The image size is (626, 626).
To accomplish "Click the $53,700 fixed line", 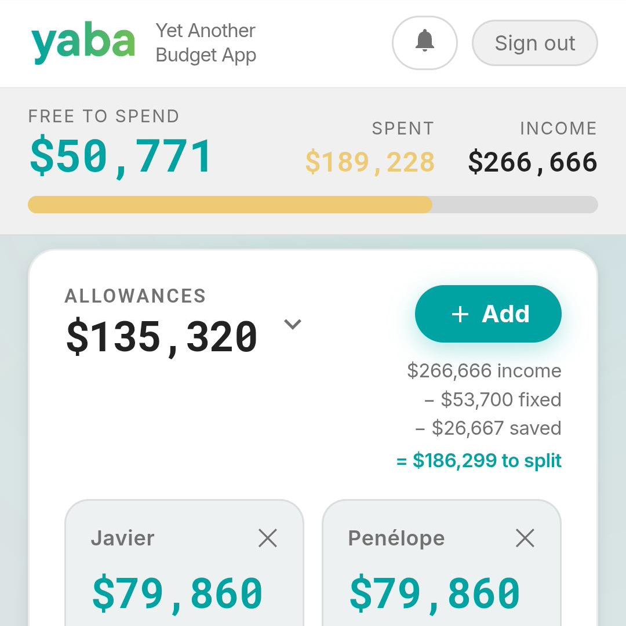I will pos(493,399).
